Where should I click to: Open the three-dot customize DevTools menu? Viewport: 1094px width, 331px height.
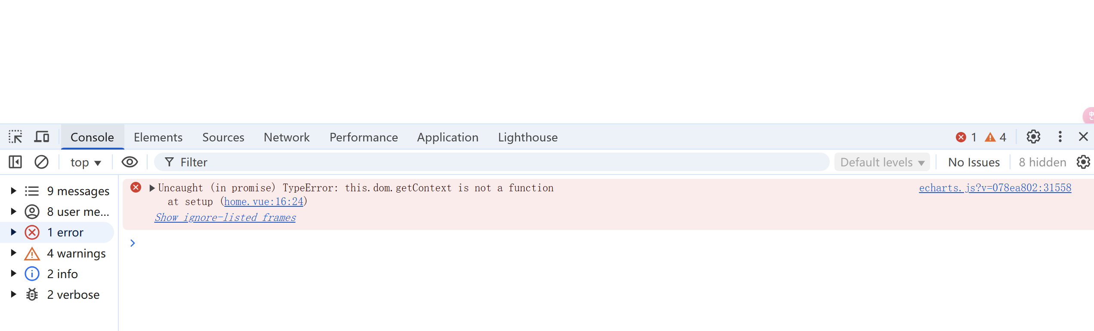tap(1060, 137)
